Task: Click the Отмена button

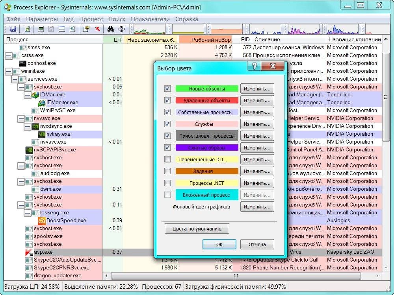Action: click(x=257, y=244)
